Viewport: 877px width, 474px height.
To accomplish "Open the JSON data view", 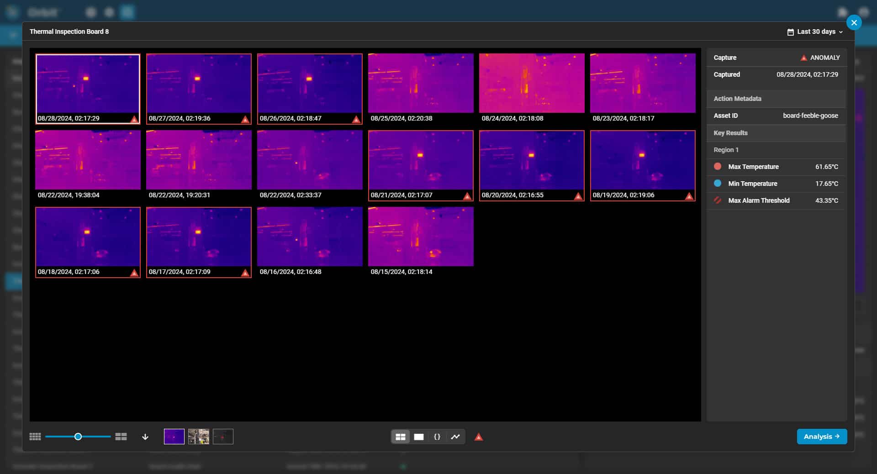I will 437,437.
